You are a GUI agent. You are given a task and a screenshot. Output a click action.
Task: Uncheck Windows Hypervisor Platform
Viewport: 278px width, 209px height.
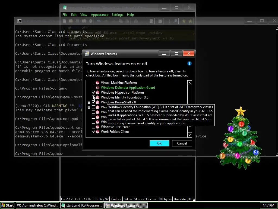tap(93, 93)
